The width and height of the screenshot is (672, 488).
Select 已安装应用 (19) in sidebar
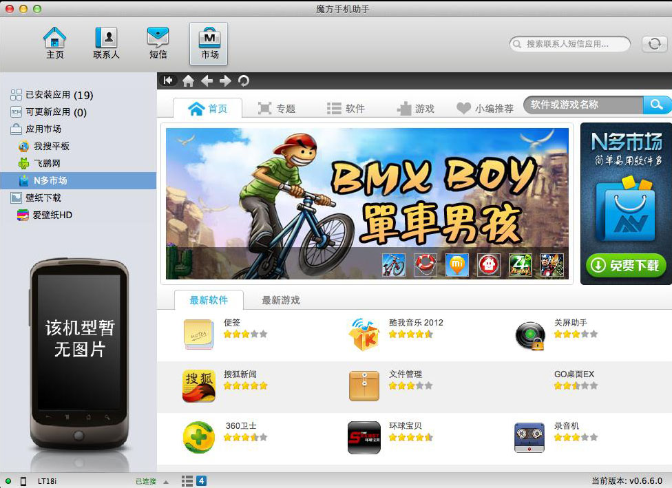(x=59, y=95)
